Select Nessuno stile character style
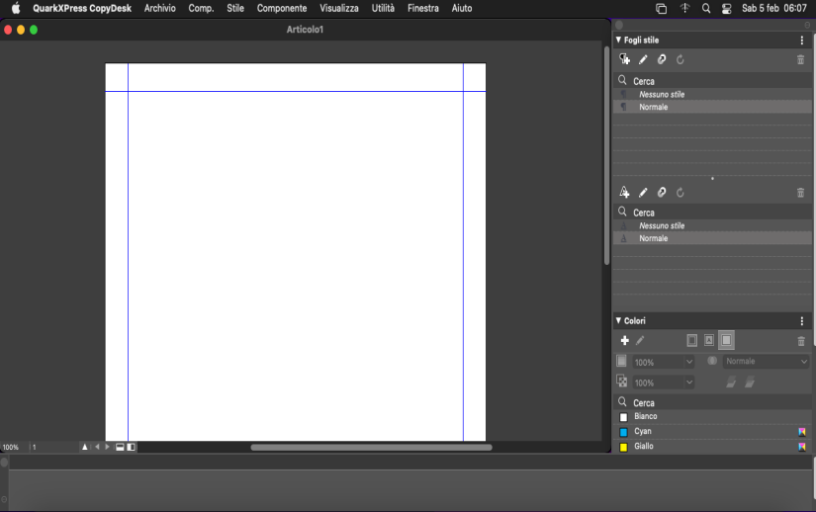 pos(712,225)
